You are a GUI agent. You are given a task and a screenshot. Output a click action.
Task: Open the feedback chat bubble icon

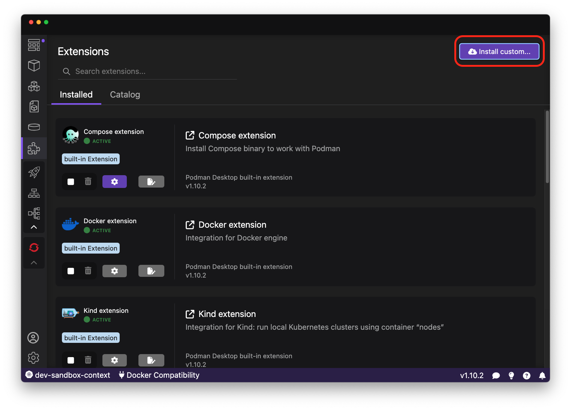(x=496, y=375)
